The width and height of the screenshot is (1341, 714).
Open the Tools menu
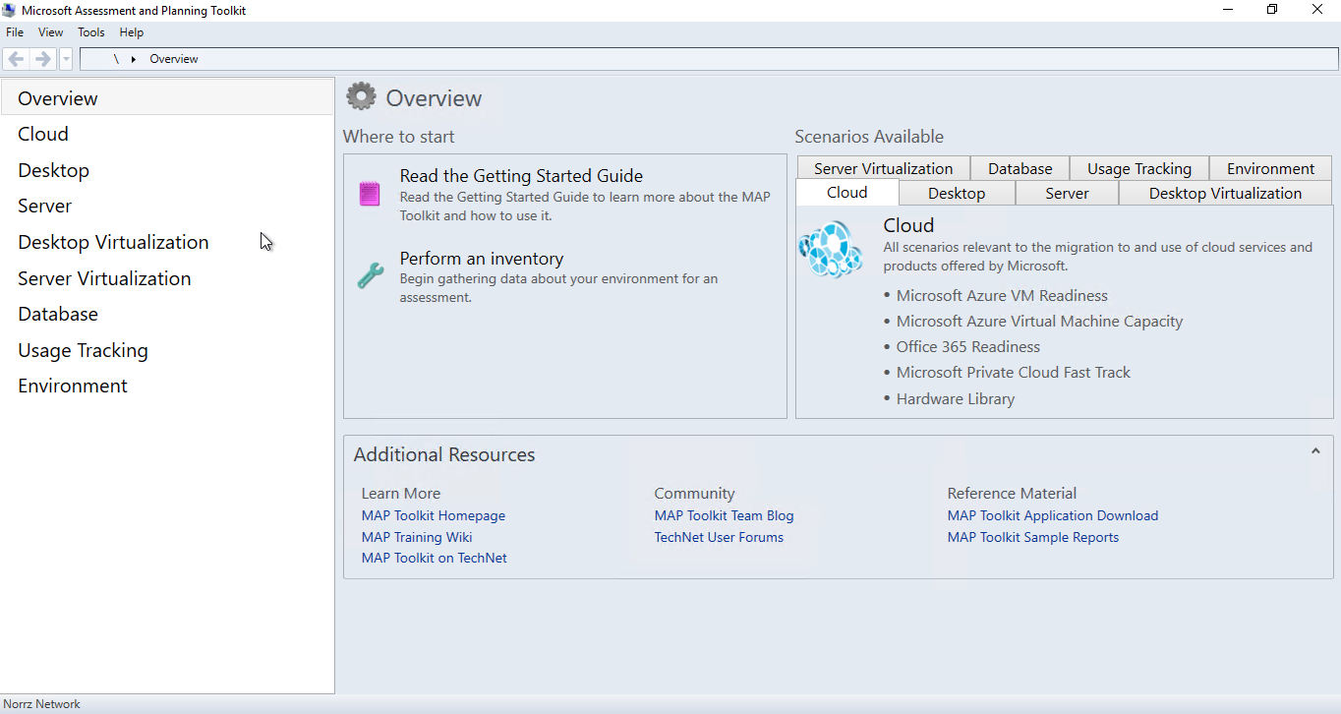(91, 32)
